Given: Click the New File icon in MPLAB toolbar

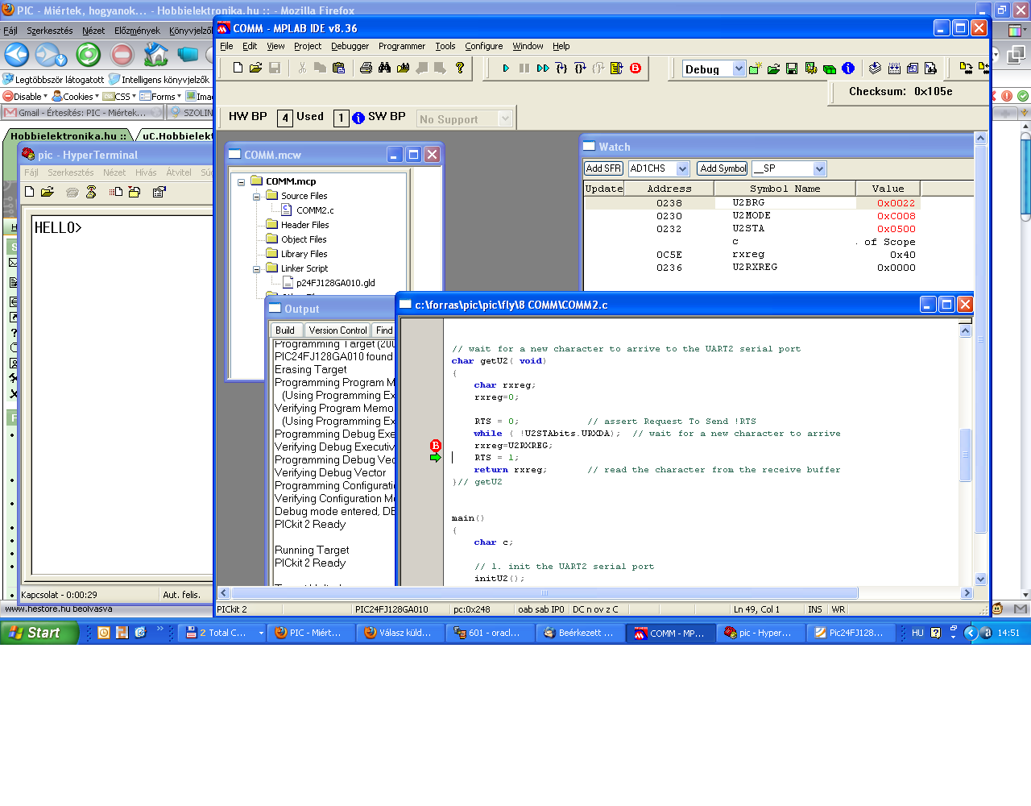Looking at the screenshot, I should tap(238, 68).
